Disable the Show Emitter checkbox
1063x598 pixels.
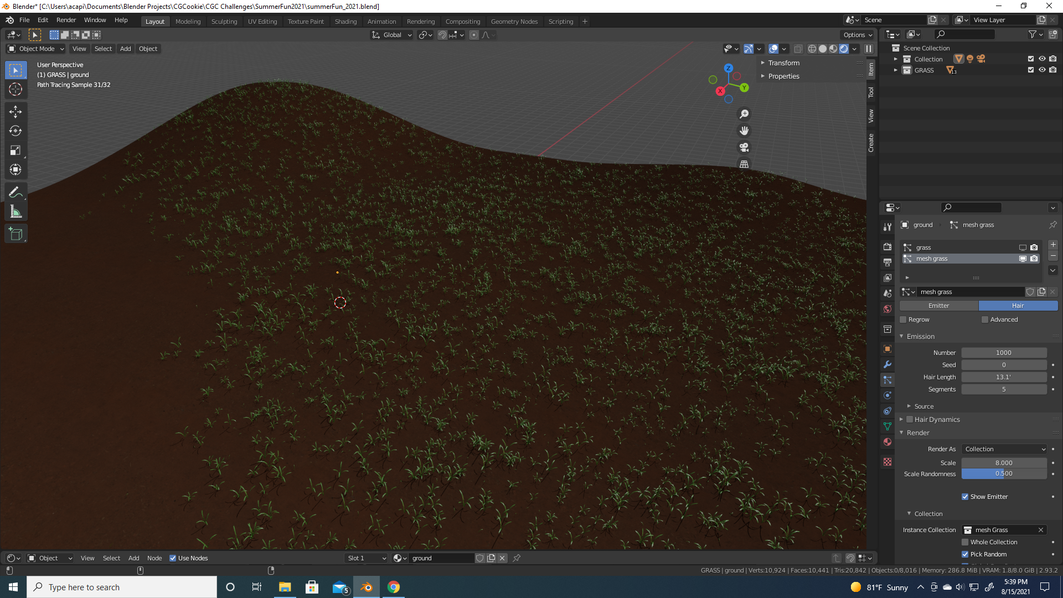[x=965, y=497]
